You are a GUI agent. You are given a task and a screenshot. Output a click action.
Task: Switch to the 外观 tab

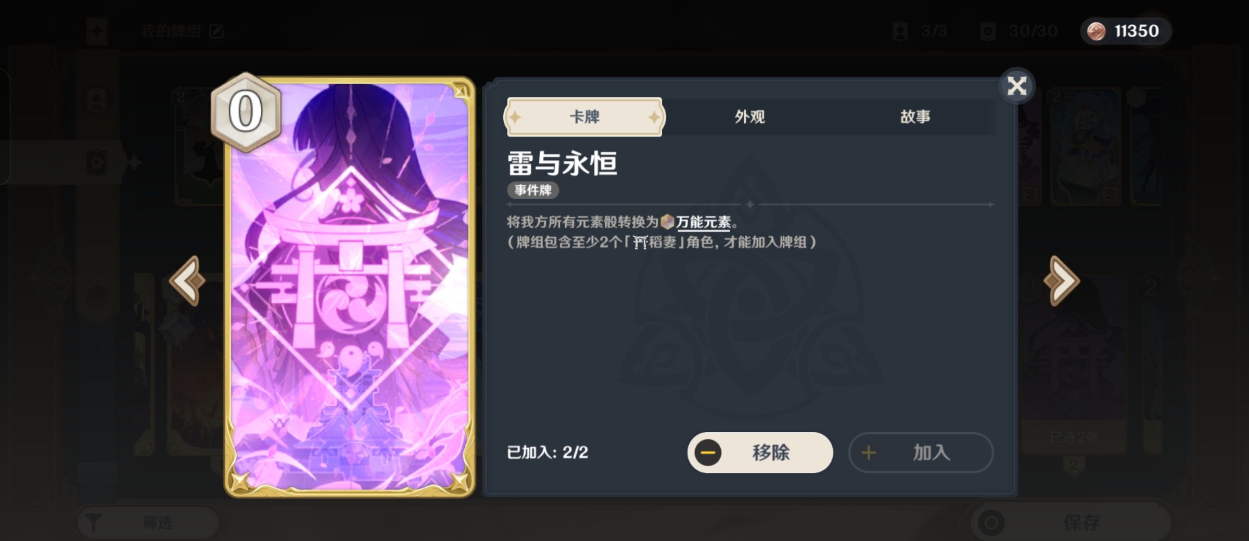click(x=750, y=117)
